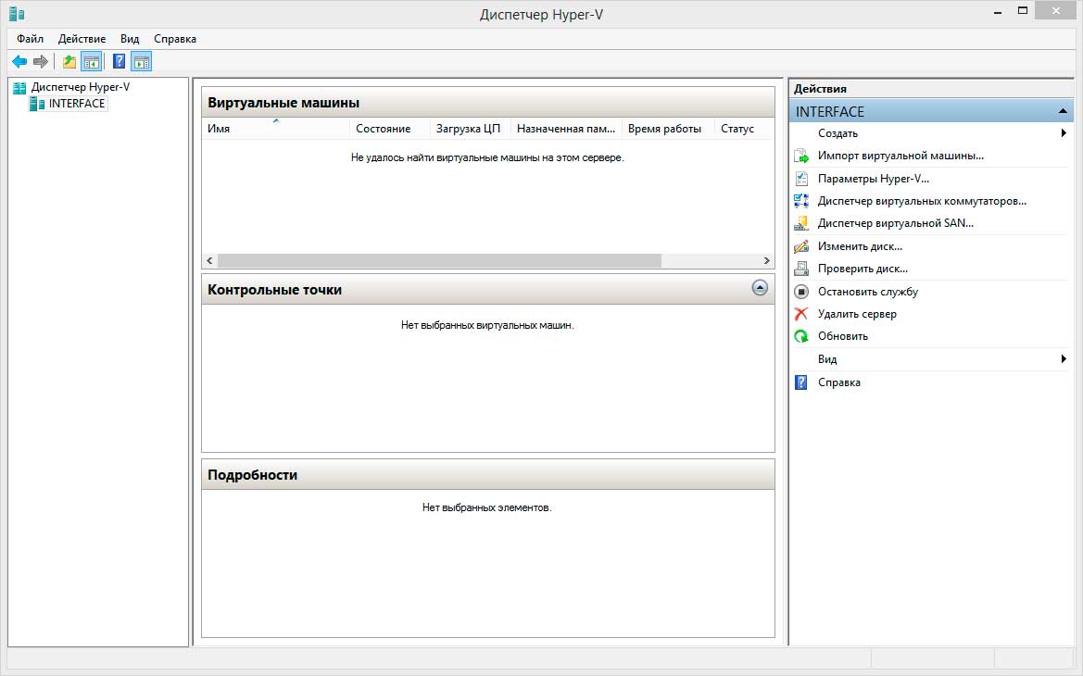Click the blue help toolbar icon

tap(119, 62)
